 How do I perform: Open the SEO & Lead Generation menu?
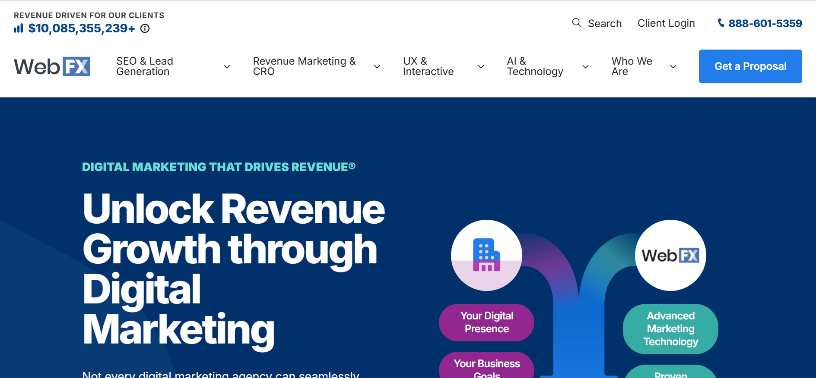(145, 66)
